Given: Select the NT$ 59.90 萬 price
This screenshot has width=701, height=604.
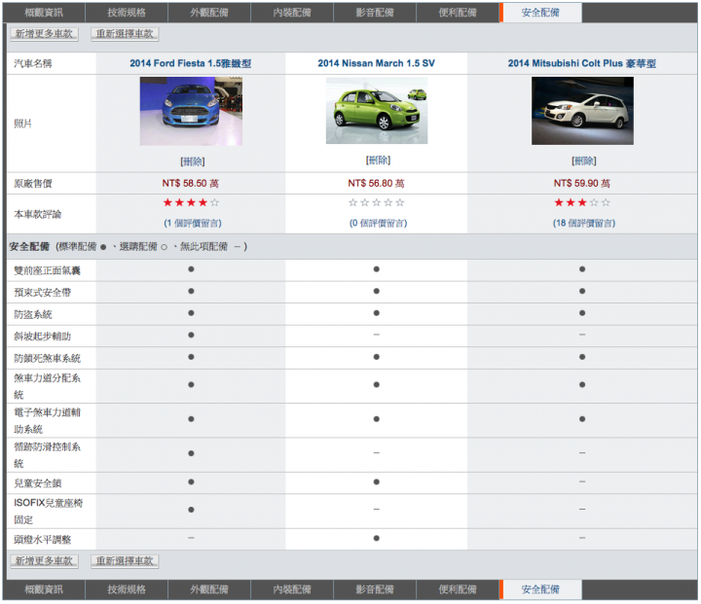Looking at the screenshot, I should click(581, 184).
